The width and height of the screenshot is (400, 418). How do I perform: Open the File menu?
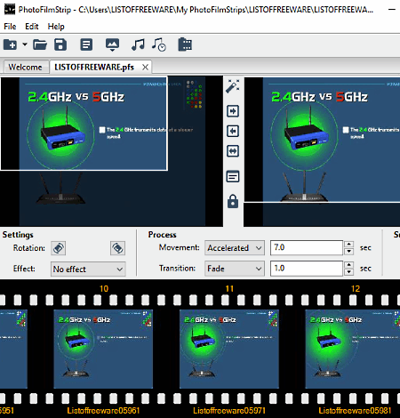click(10, 27)
